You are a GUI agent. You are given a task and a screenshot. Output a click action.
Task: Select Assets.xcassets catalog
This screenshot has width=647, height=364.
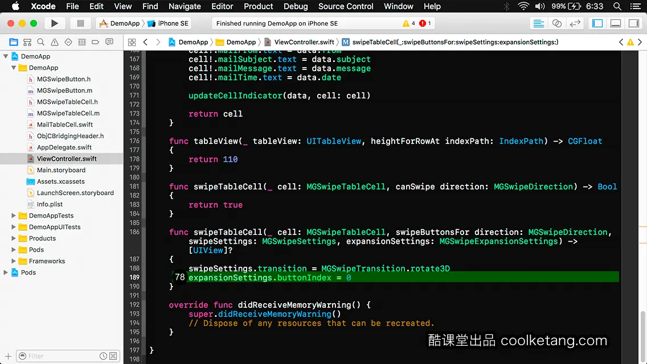click(x=60, y=181)
